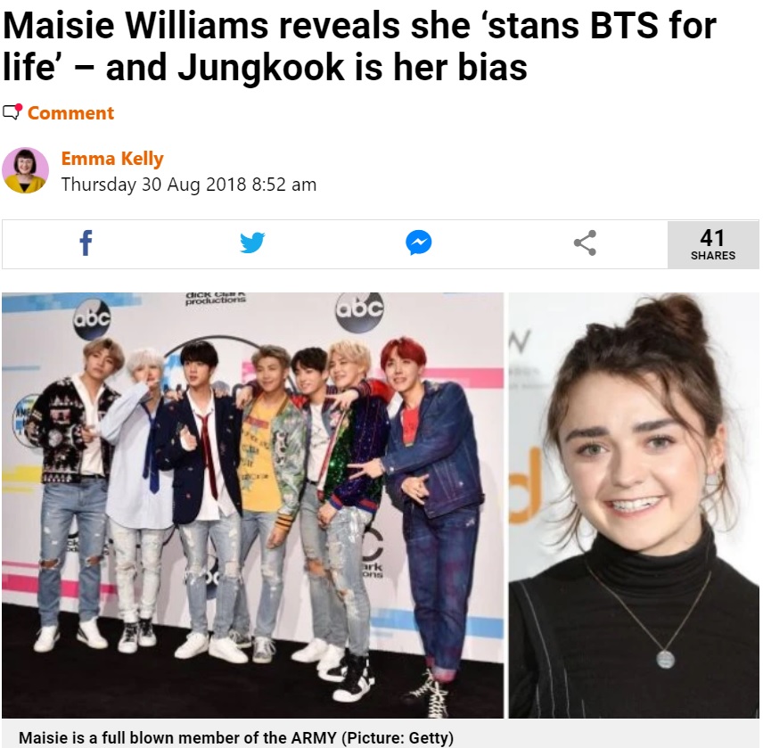The width and height of the screenshot is (763, 748).
Task: Open the Comment link
Action: (70, 113)
